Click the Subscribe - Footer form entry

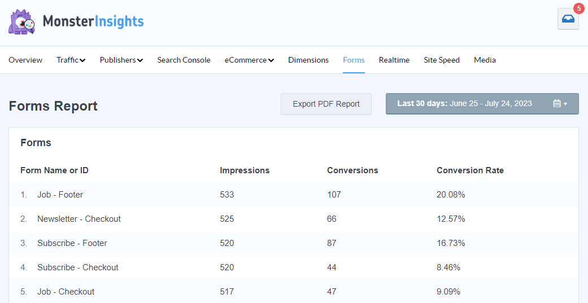pyautogui.click(x=72, y=243)
